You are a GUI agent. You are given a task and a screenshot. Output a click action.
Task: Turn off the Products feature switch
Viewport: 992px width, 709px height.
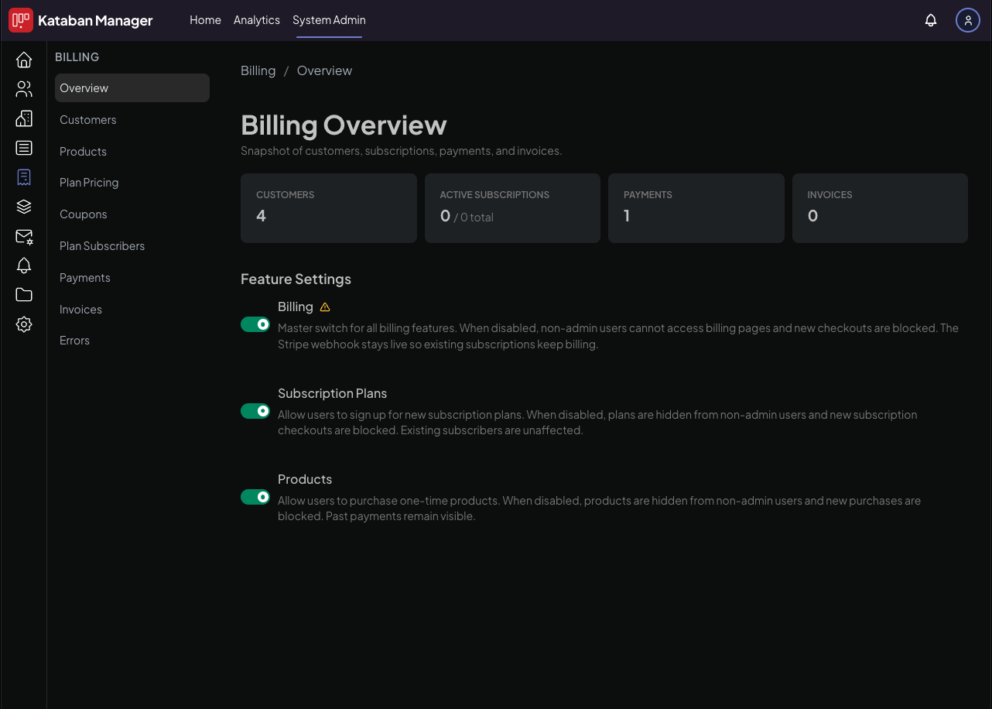coord(255,497)
